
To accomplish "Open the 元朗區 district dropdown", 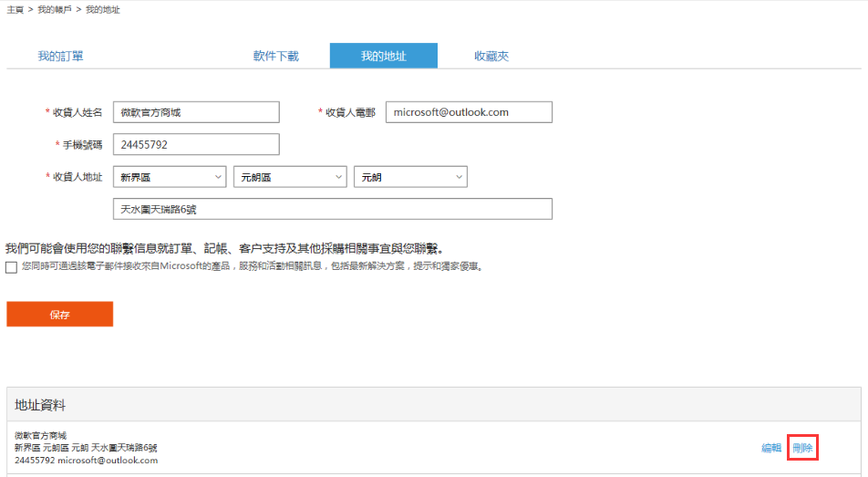I will tap(290, 177).
